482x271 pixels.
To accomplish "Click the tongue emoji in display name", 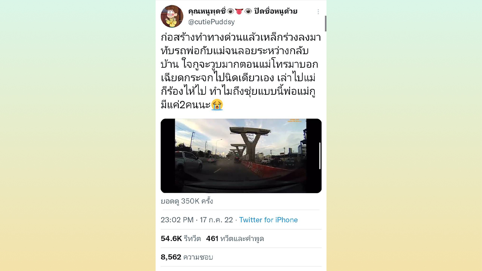I will (239, 11).
